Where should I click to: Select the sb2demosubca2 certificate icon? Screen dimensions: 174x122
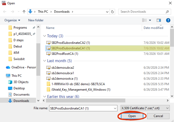(x=48, y=68)
